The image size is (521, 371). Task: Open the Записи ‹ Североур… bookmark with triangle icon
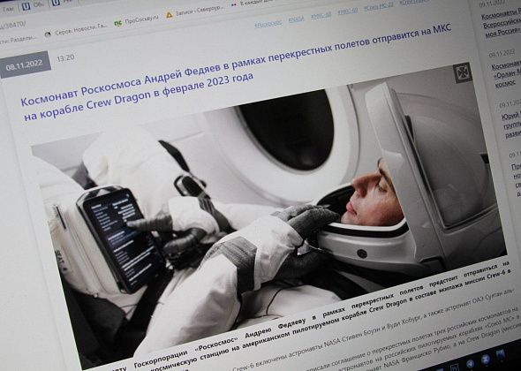[194, 11]
